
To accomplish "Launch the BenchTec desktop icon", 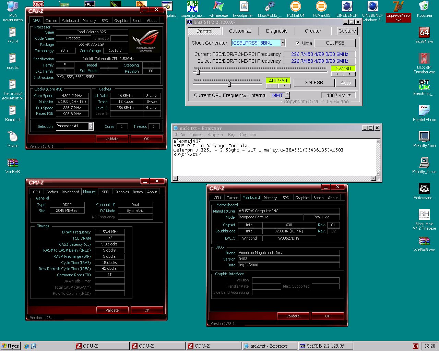I will pyautogui.click(x=424, y=87).
